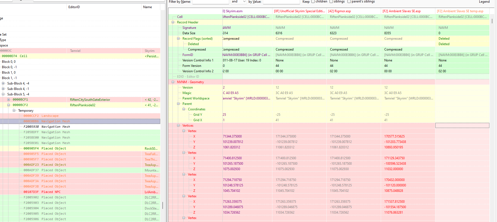Click the Data Size value 6323
The width and height of the screenshot is (497, 222).
point(333,33)
